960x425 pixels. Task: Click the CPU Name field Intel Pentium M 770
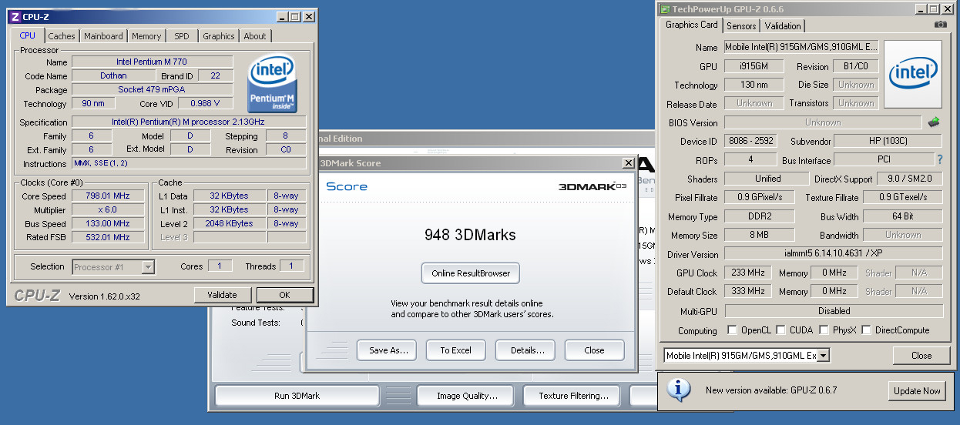152,62
